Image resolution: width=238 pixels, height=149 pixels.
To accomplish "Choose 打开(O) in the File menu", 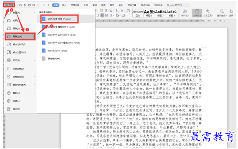I will click(20, 20).
